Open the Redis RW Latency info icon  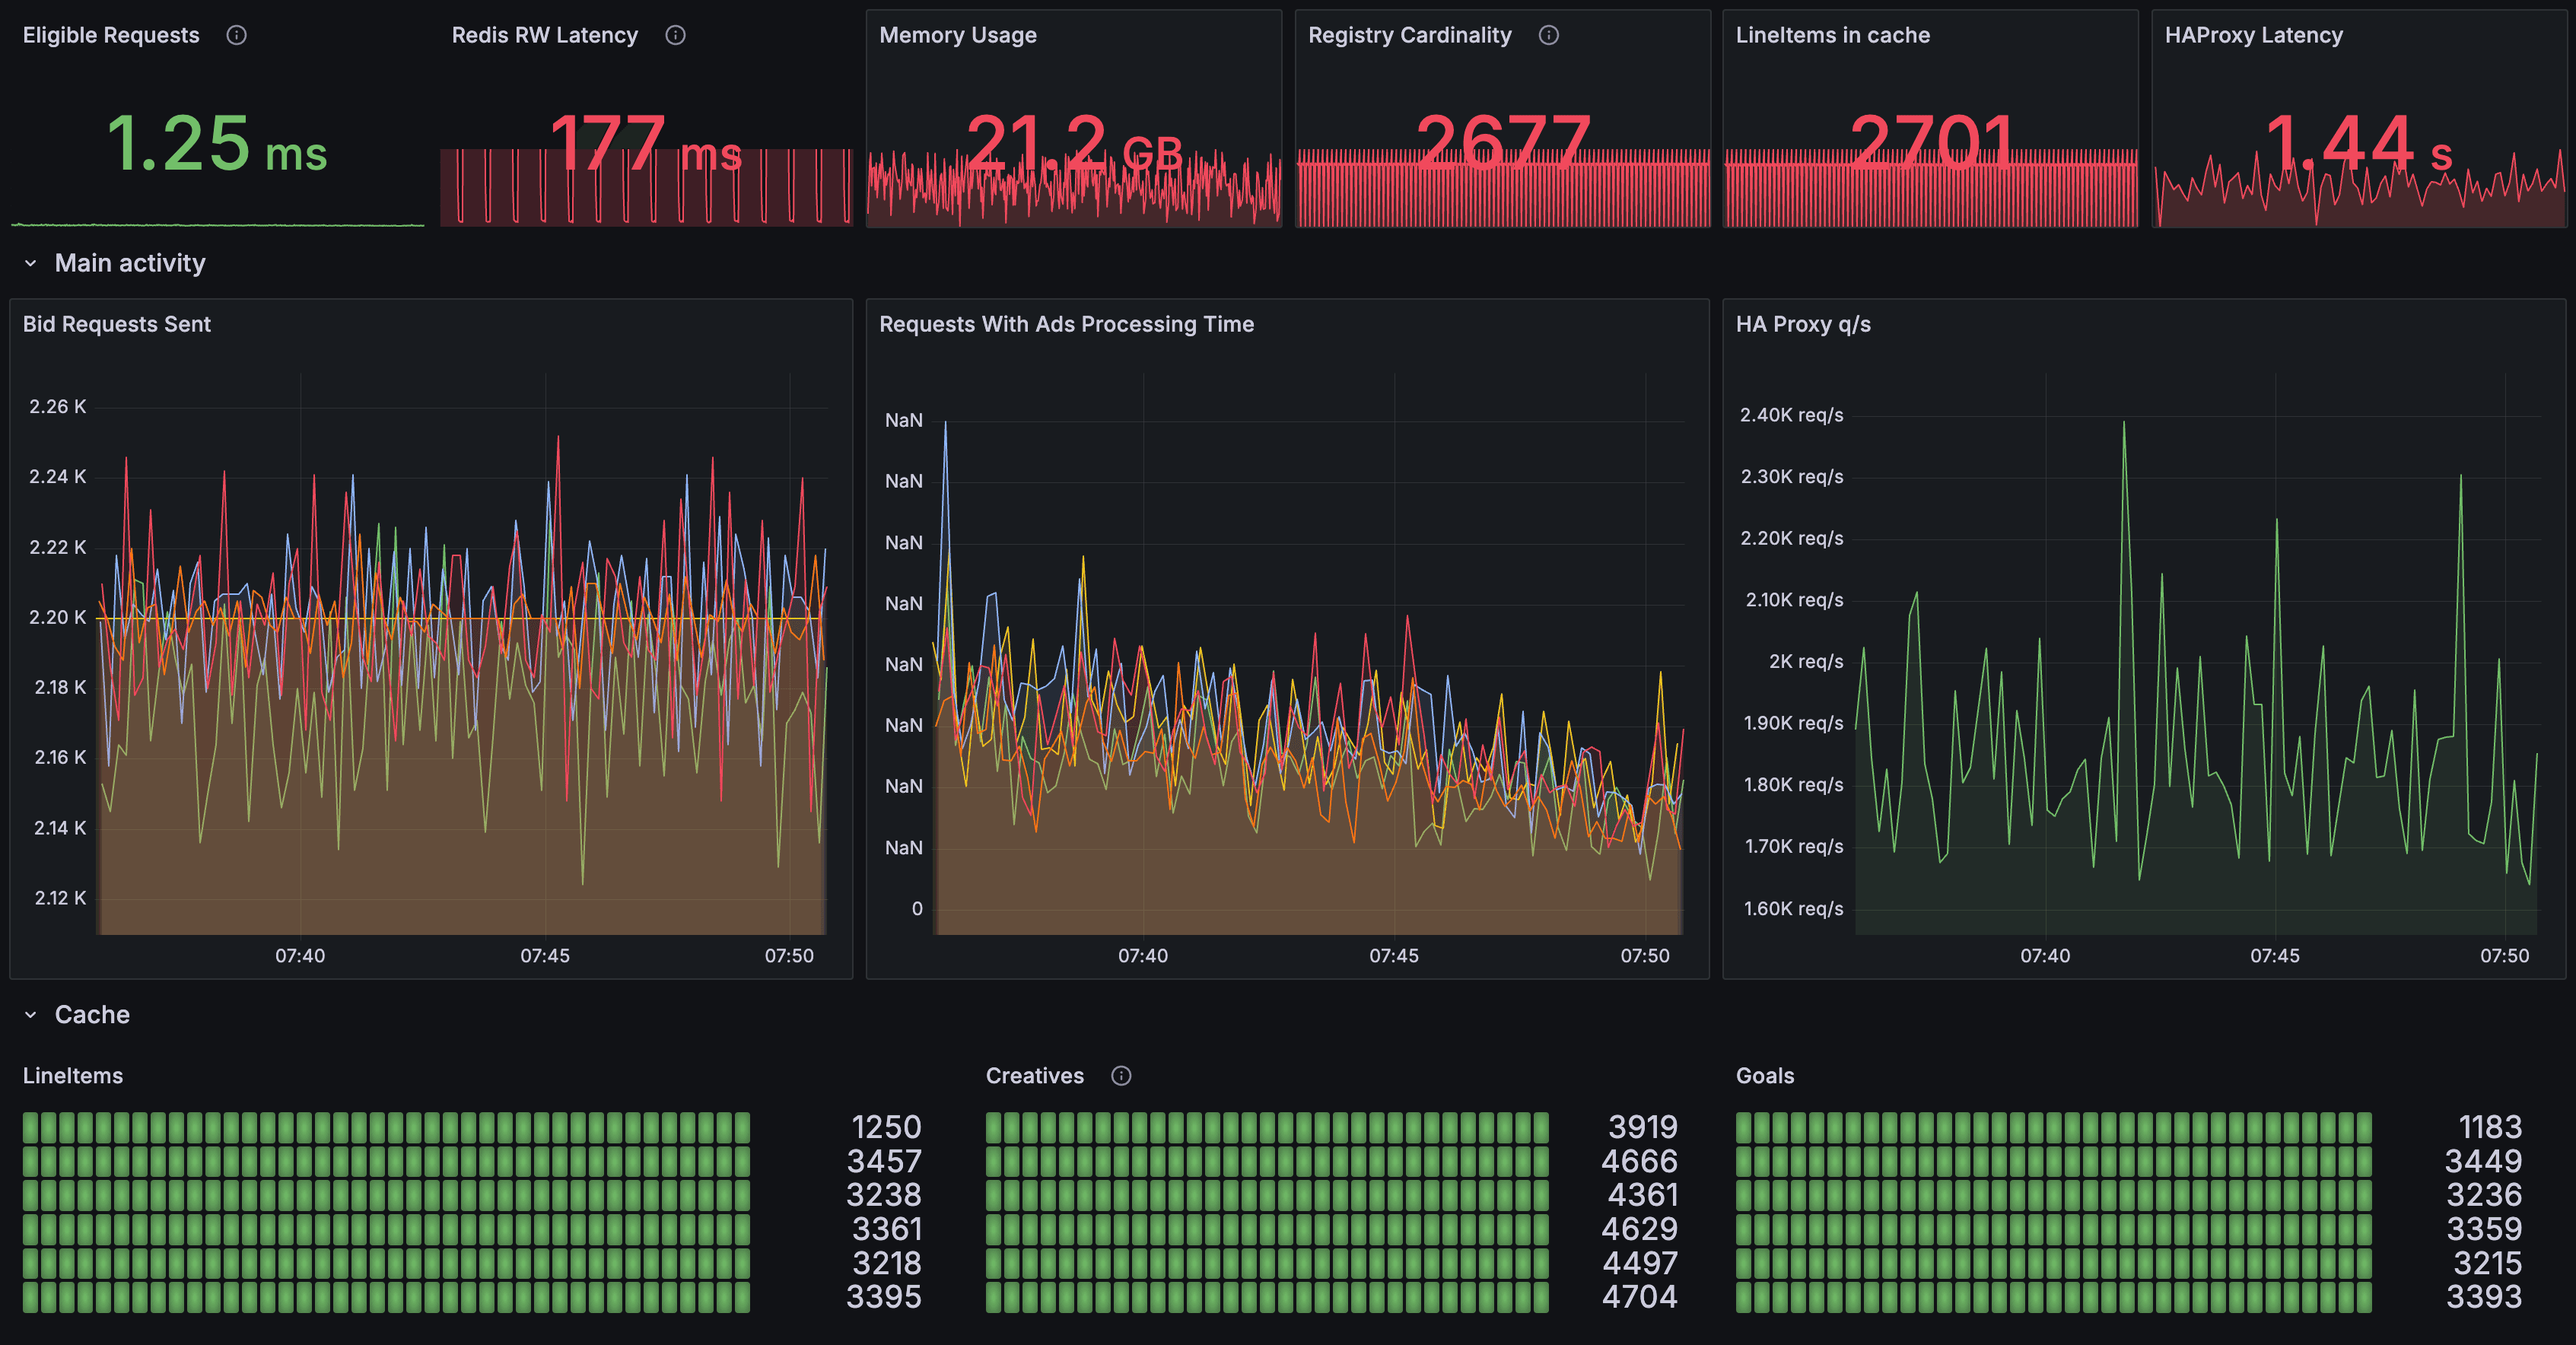tap(675, 35)
